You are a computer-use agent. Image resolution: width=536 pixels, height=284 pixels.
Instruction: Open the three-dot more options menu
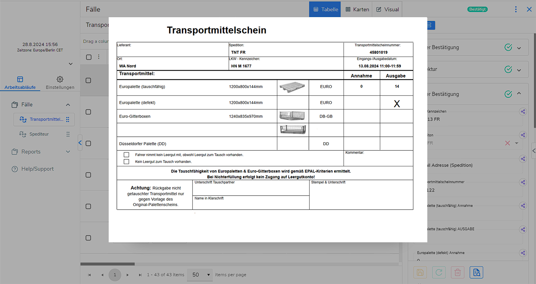coord(516,9)
